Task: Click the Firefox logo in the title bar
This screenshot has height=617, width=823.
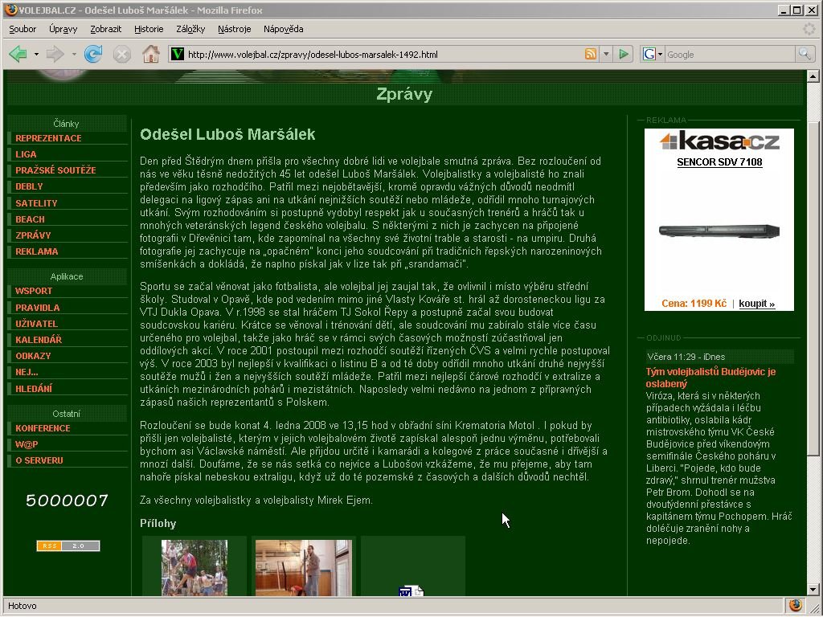Action: coord(10,10)
